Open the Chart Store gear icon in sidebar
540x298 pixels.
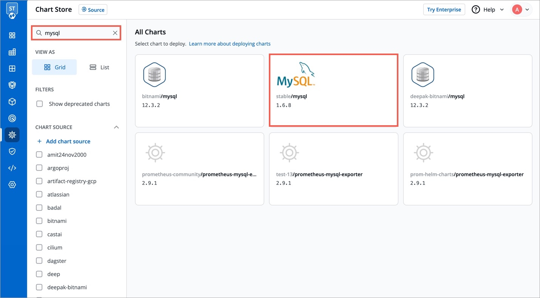tap(12, 135)
